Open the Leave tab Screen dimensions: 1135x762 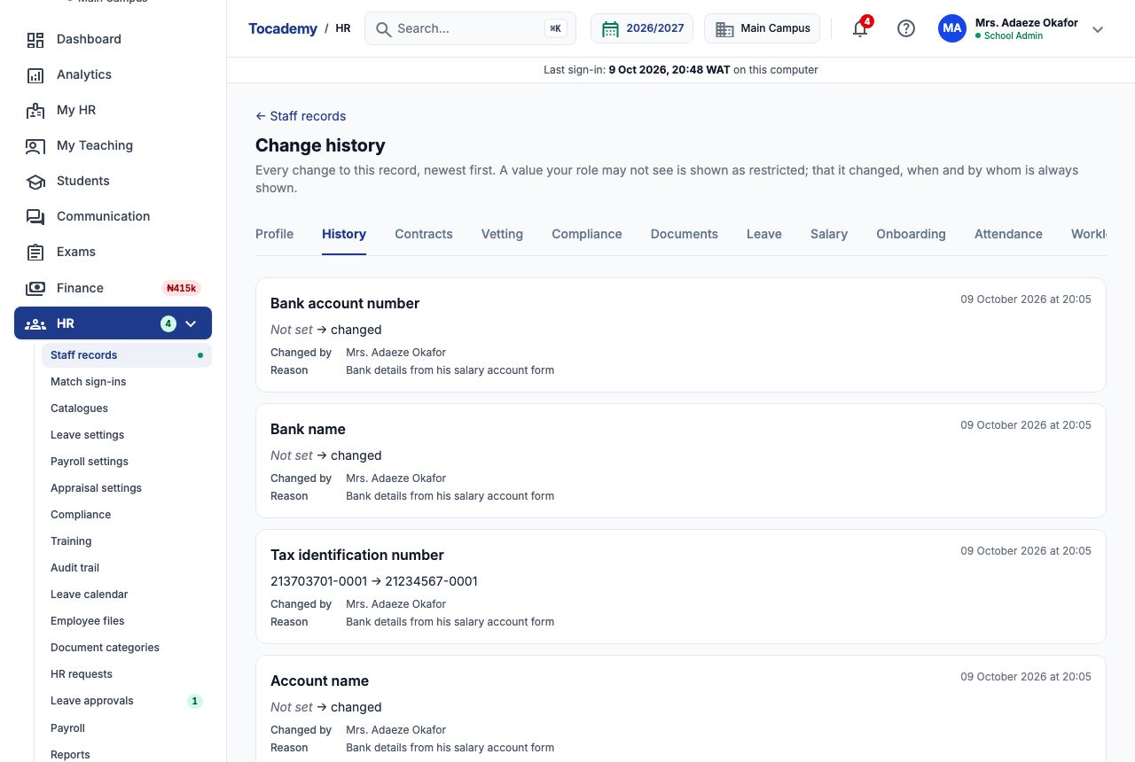click(764, 234)
